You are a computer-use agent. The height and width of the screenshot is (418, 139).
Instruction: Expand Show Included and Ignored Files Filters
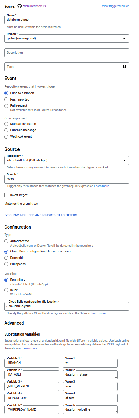41,215
